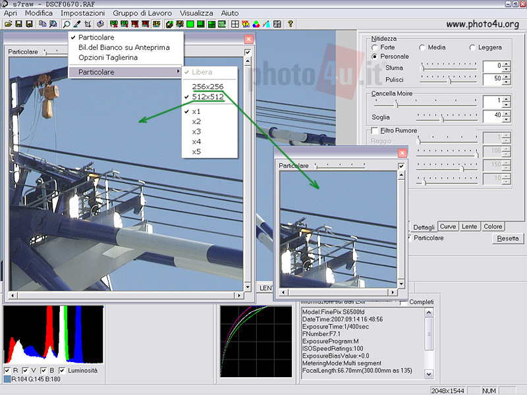Open the Apri menu
This screenshot has width=527, height=395.
11,13
